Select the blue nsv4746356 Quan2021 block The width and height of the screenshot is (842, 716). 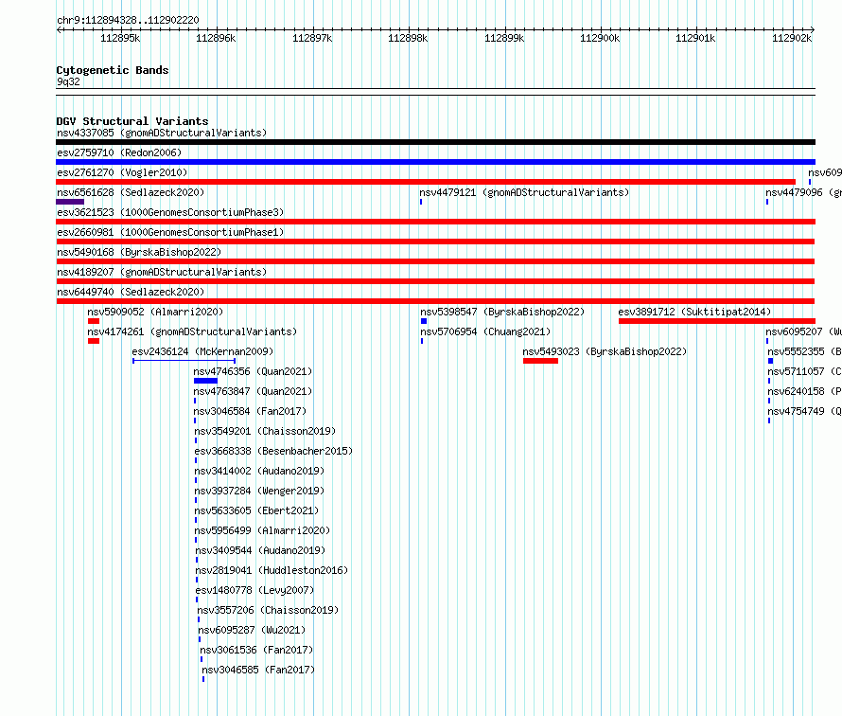tap(205, 381)
